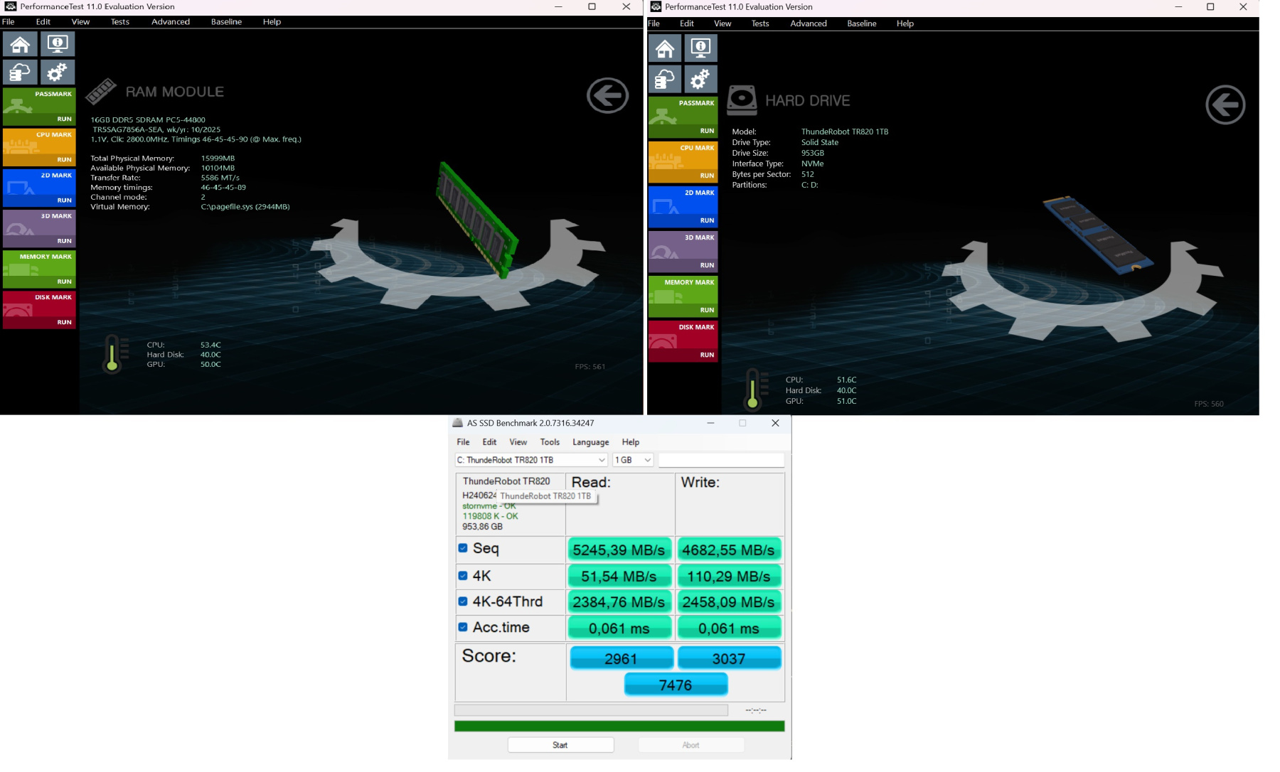This screenshot has height=772, width=1280.
Task: Toggle the 4K test checkbox
Action: tap(463, 576)
